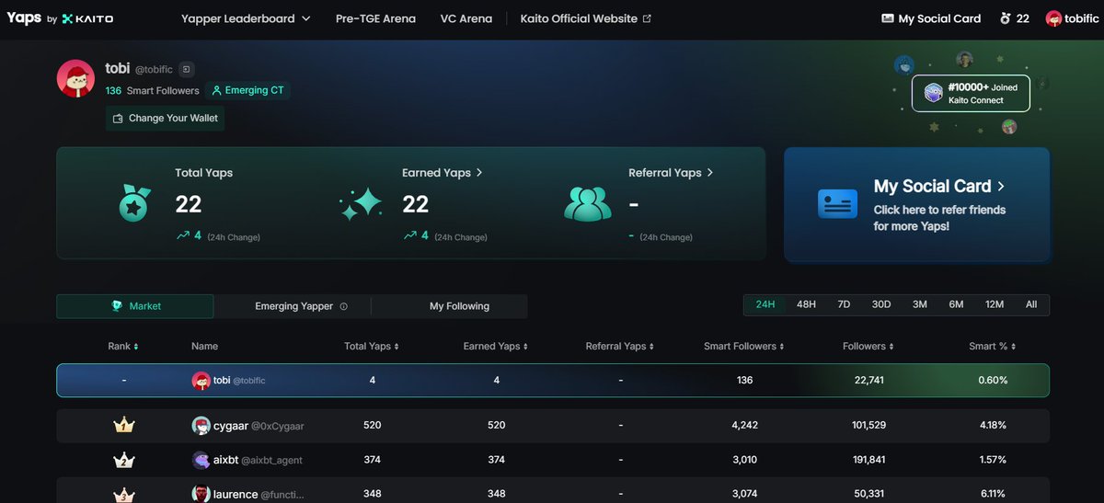
Task: Select the 6M time range
Action: (x=957, y=304)
